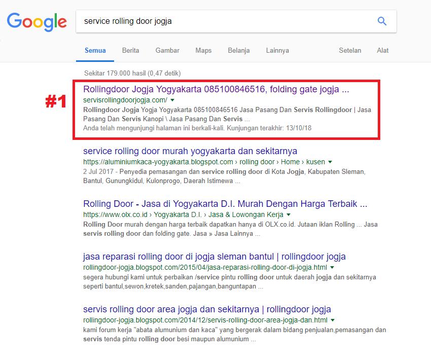The image size is (431, 360).
Task: Open 'Rolling Door - Jasa di Yogyakarta' result
Action: tap(225, 204)
